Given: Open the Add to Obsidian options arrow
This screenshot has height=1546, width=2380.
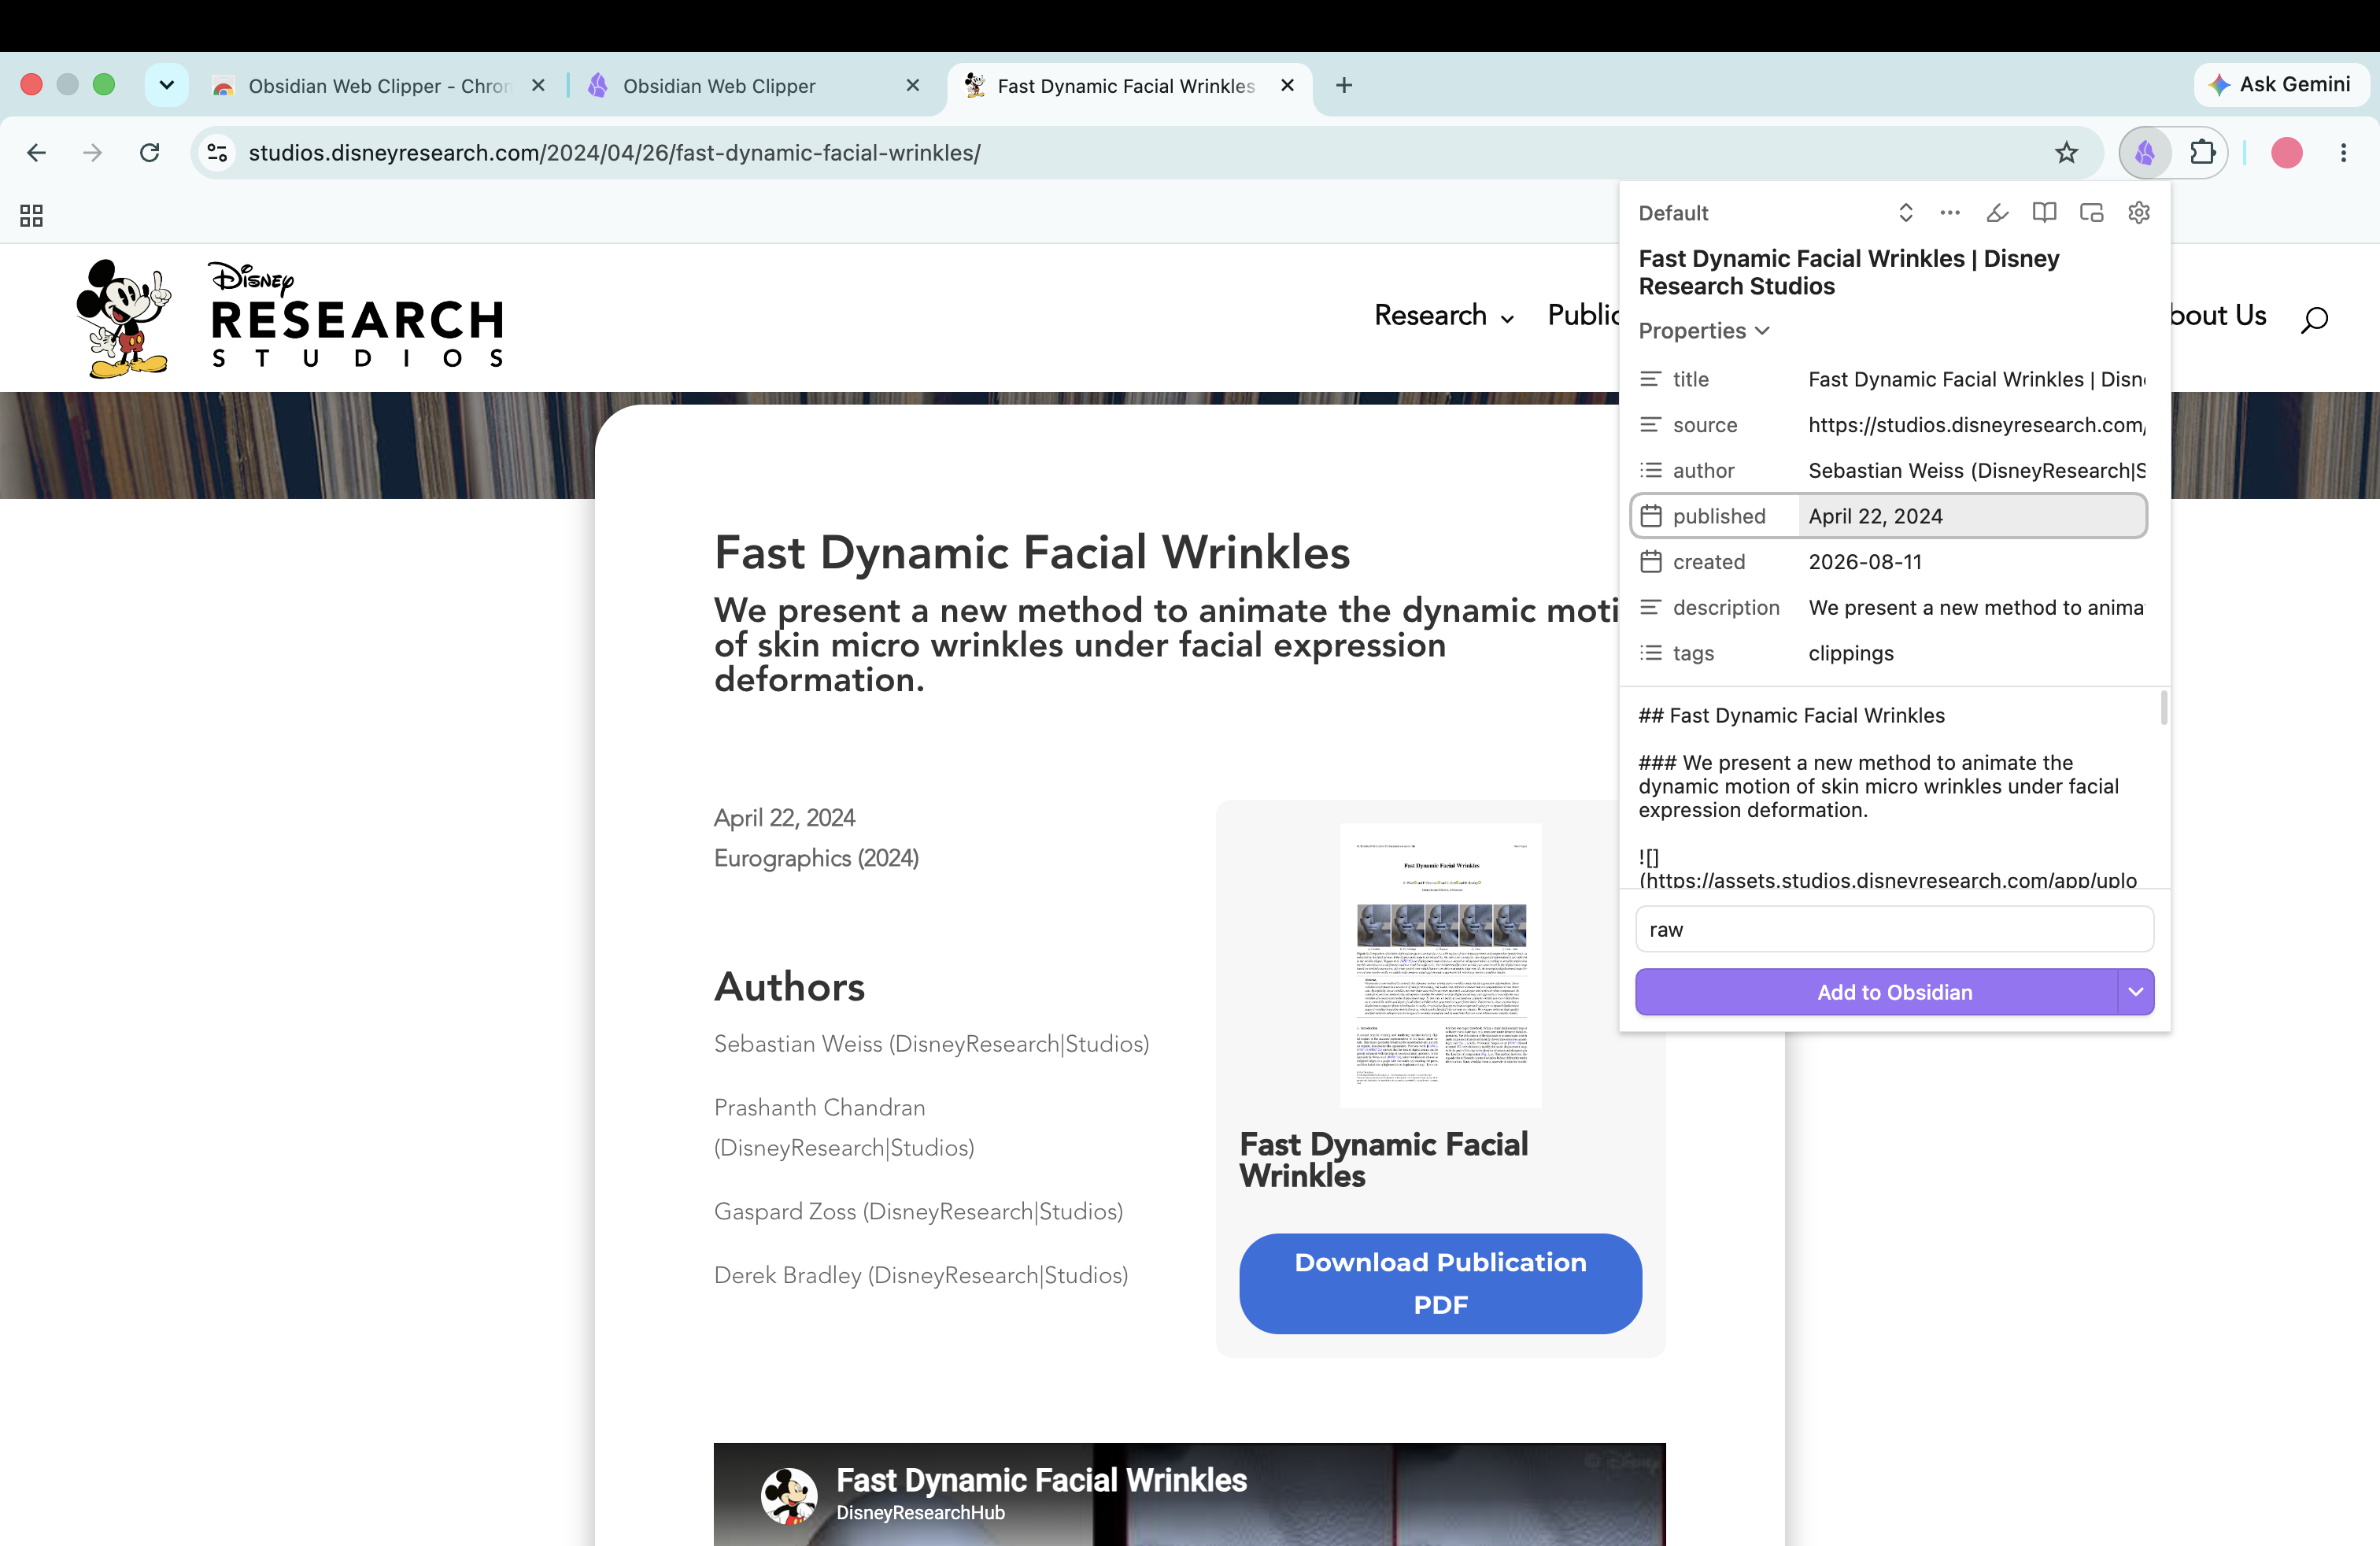Looking at the screenshot, I should 2136,992.
